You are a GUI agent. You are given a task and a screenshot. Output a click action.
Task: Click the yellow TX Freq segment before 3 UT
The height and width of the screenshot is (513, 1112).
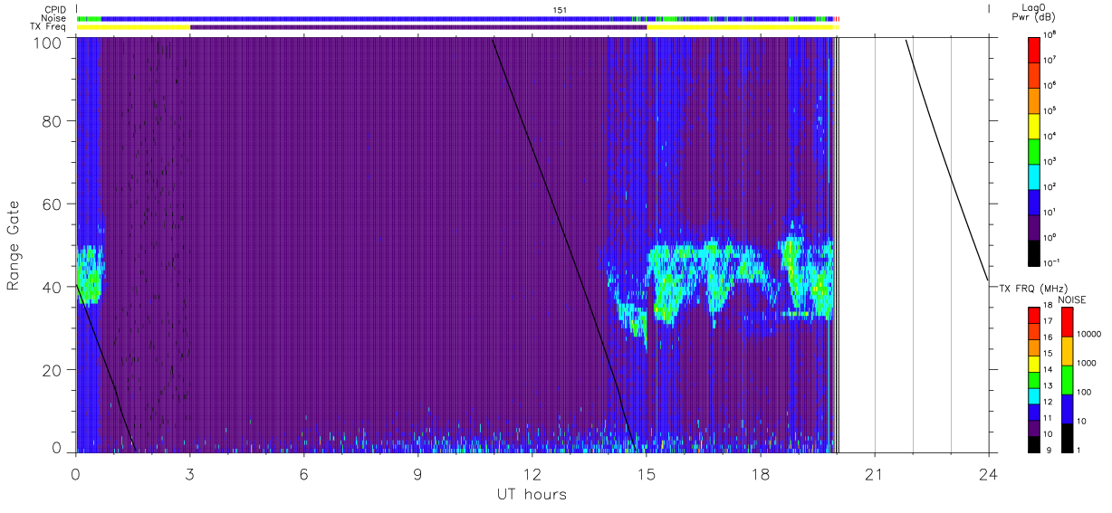pos(133,27)
